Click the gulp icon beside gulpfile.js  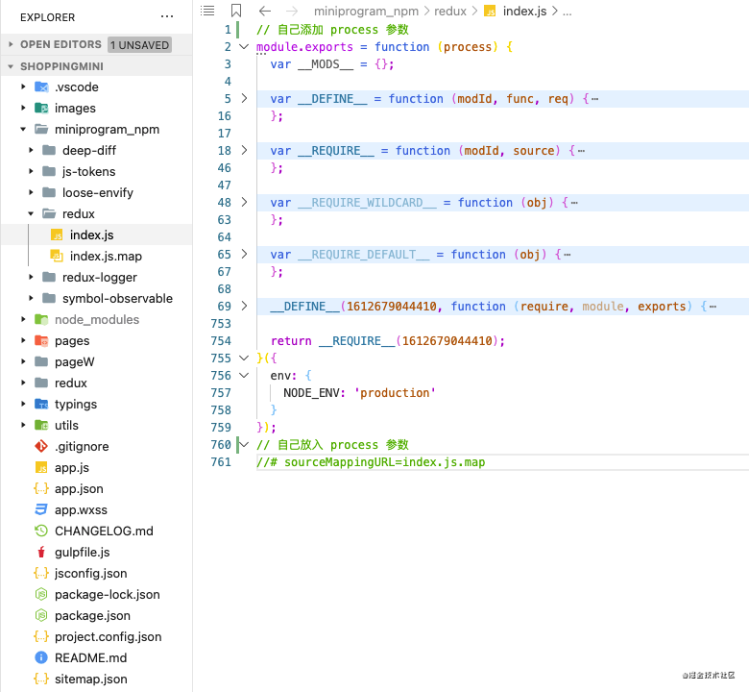pos(41,552)
